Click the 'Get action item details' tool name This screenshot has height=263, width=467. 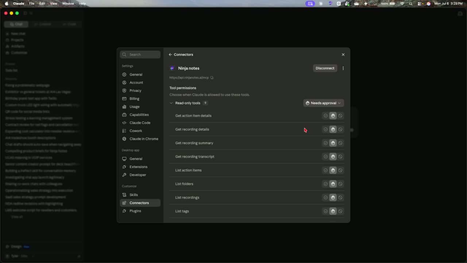(193, 116)
